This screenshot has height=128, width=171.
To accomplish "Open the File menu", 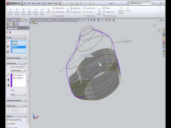I will pos(25,4).
